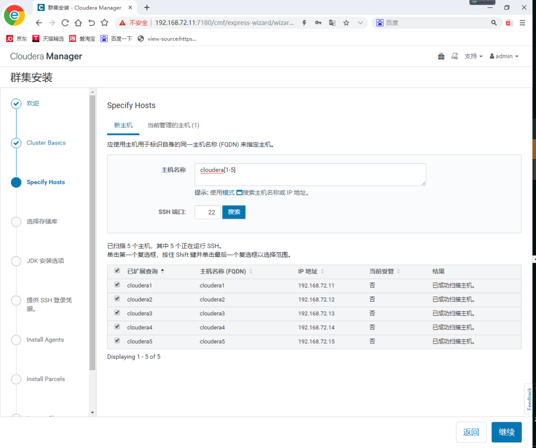The image size is (536, 448).
Task: Go to the Cluster Basics step
Action: pos(46,143)
